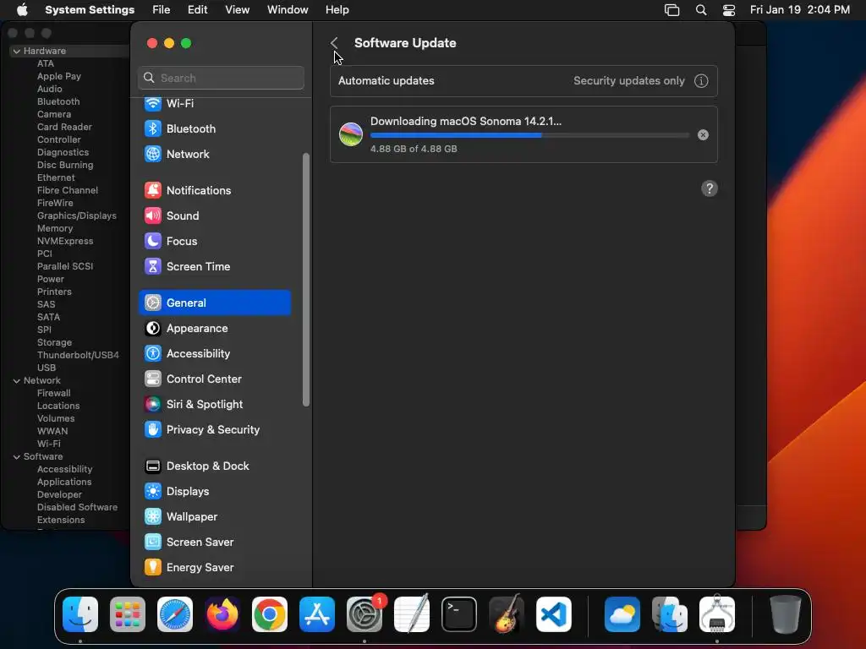Open Finder from the Dock

pyautogui.click(x=80, y=614)
